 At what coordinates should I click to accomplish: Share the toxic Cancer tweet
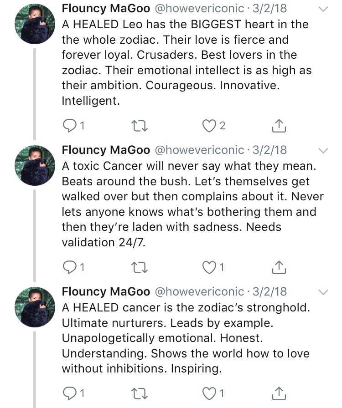click(x=279, y=267)
